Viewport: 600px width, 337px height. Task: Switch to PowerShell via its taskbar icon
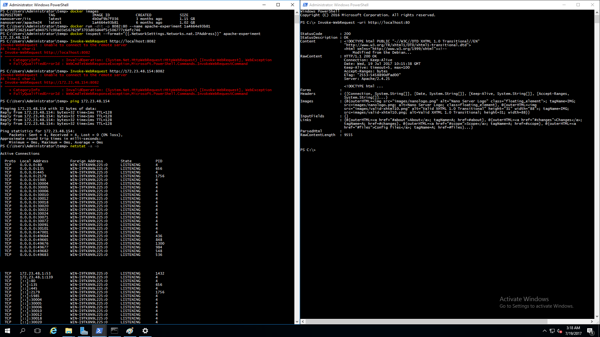[99, 331]
